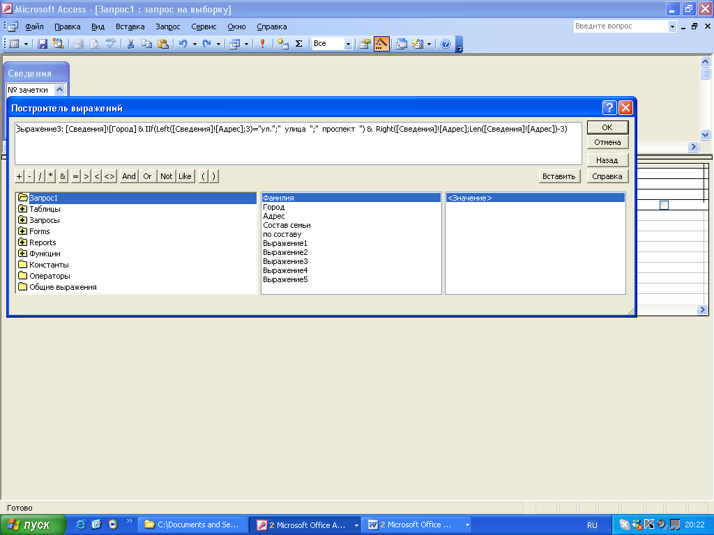Image resolution: width=714 pixels, height=535 pixels.
Task: Click the пуск Start button
Action: tap(33, 525)
